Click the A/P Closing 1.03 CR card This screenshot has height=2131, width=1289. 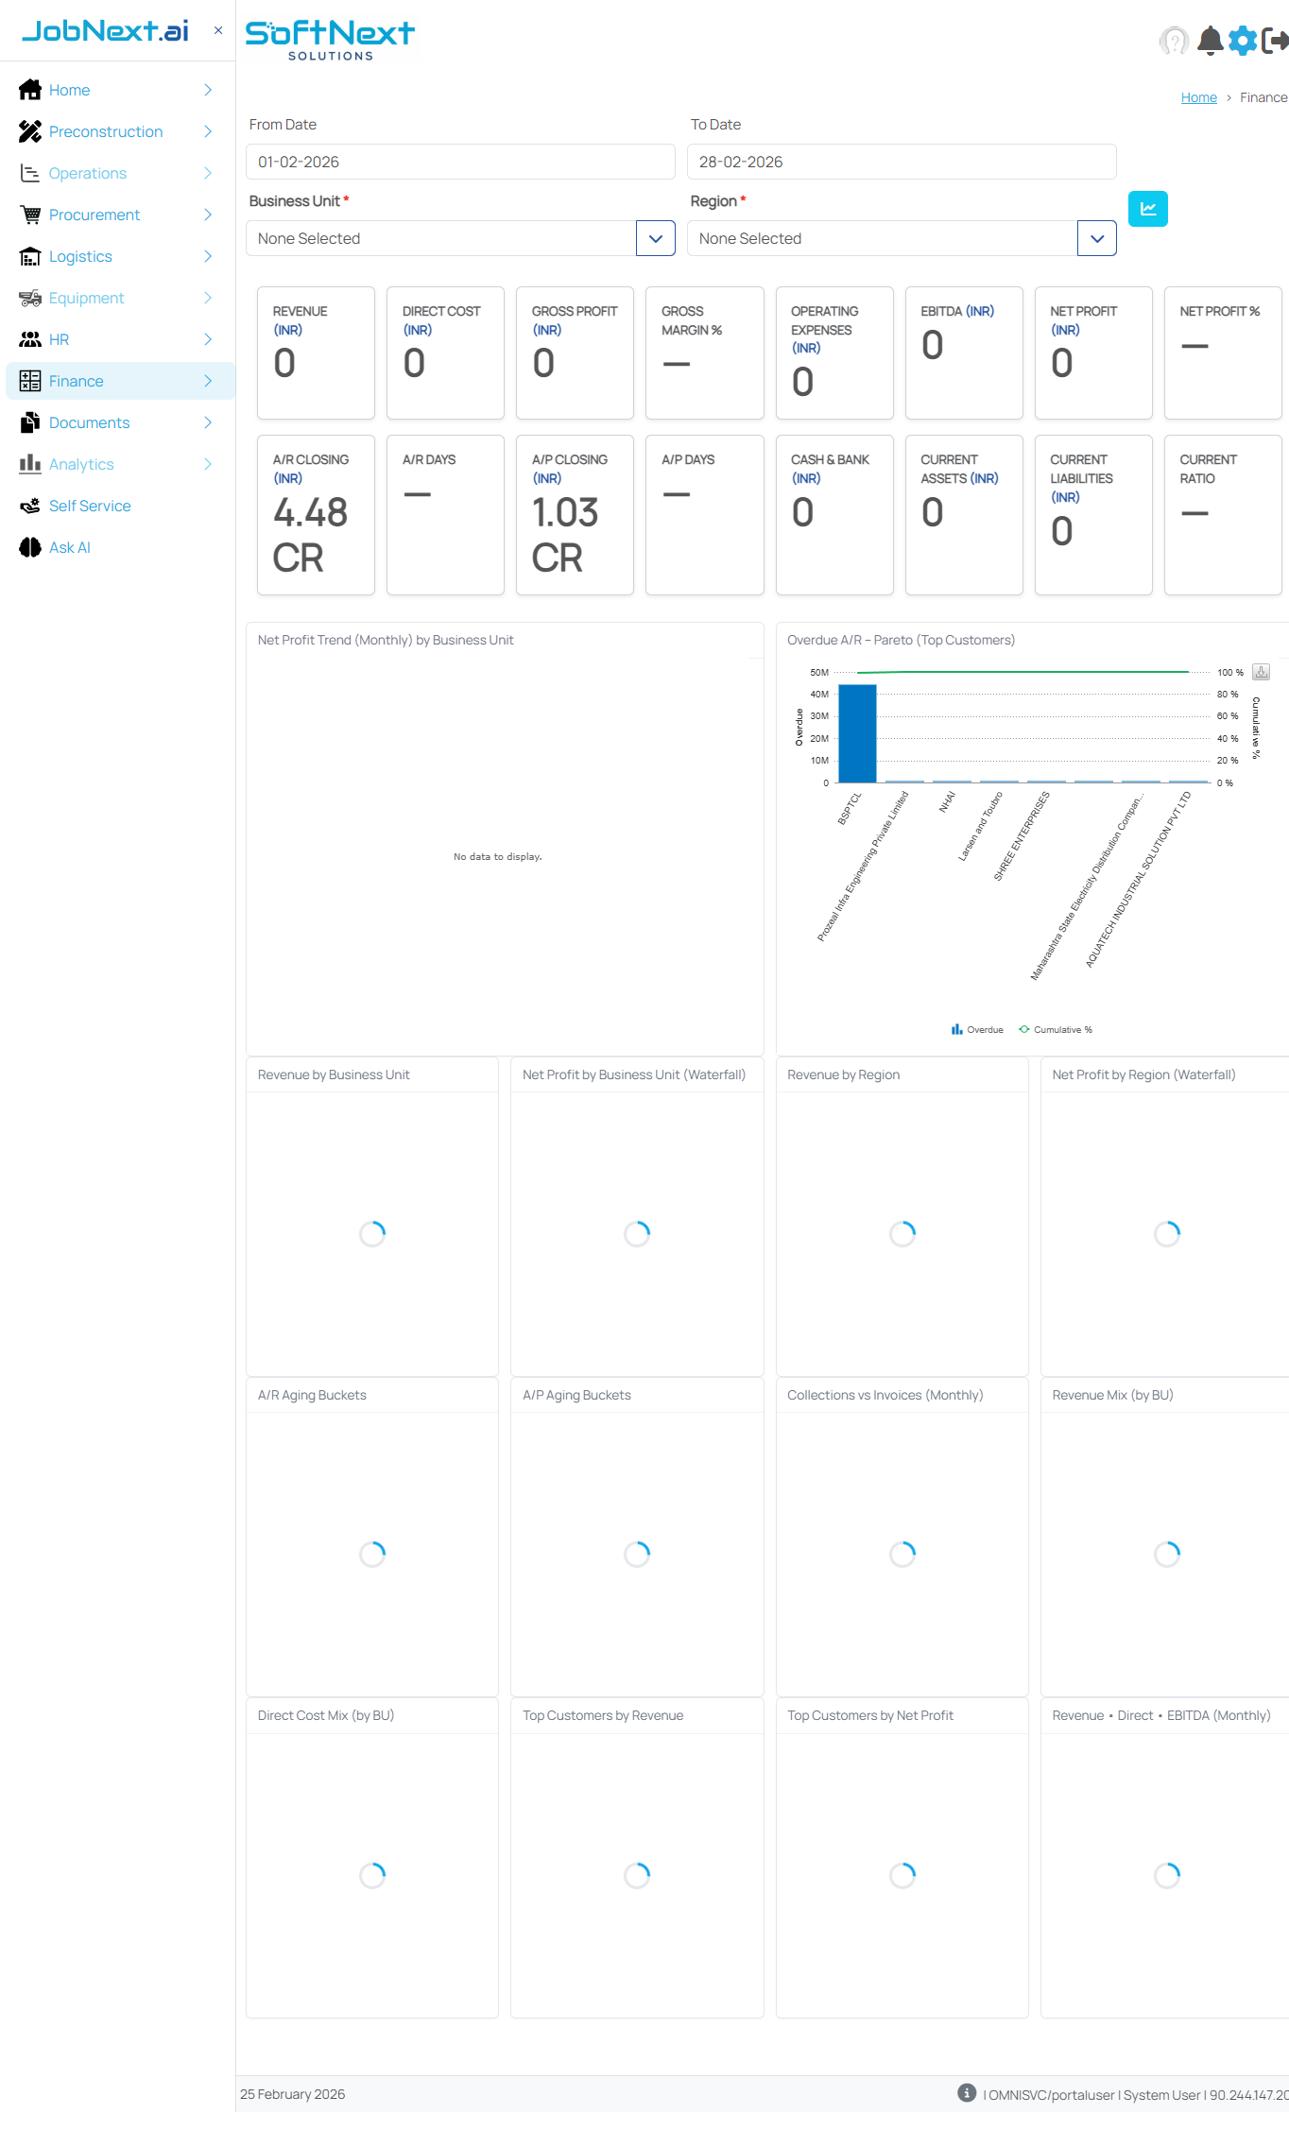coord(575,515)
